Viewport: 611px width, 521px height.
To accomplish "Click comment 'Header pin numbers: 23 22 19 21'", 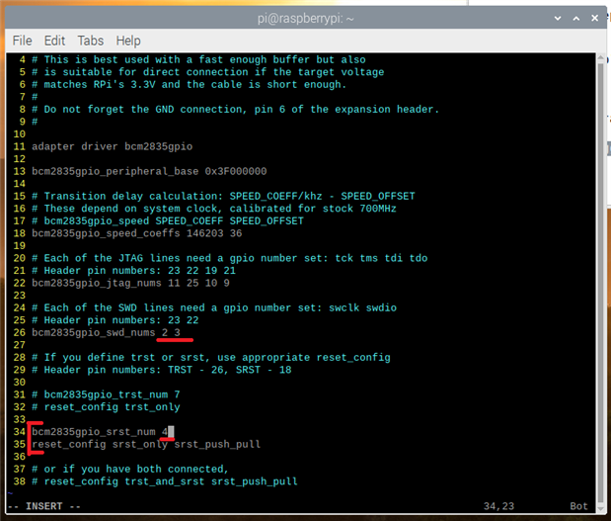I will 140,271.
